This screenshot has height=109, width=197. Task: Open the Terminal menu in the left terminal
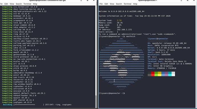[x=27, y=4]
